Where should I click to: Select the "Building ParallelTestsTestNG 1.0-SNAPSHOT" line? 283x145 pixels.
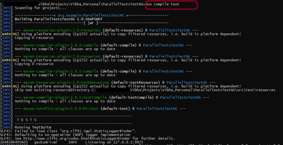pyautogui.click(x=58, y=19)
